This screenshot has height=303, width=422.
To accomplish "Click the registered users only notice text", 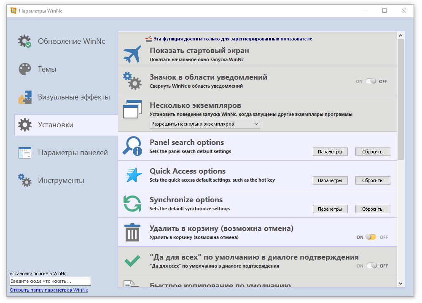I will click(x=233, y=39).
